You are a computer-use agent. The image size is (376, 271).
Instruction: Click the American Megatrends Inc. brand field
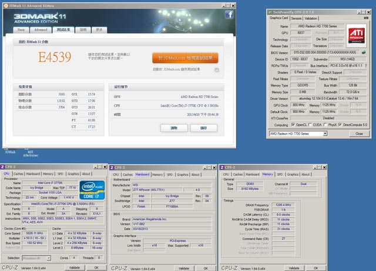172,219
